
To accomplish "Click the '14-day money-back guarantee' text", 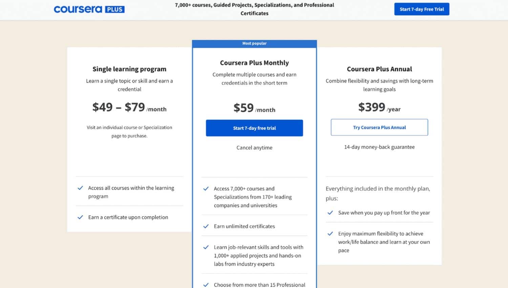I will click(x=379, y=147).
